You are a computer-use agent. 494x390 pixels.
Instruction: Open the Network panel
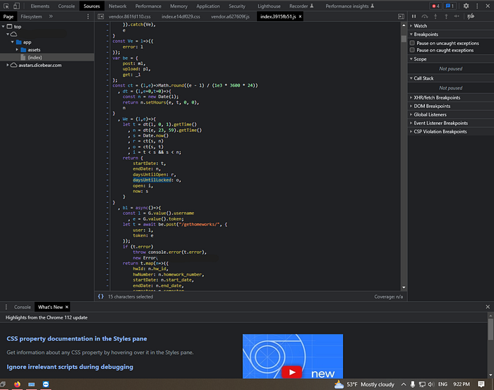[118, 6]
